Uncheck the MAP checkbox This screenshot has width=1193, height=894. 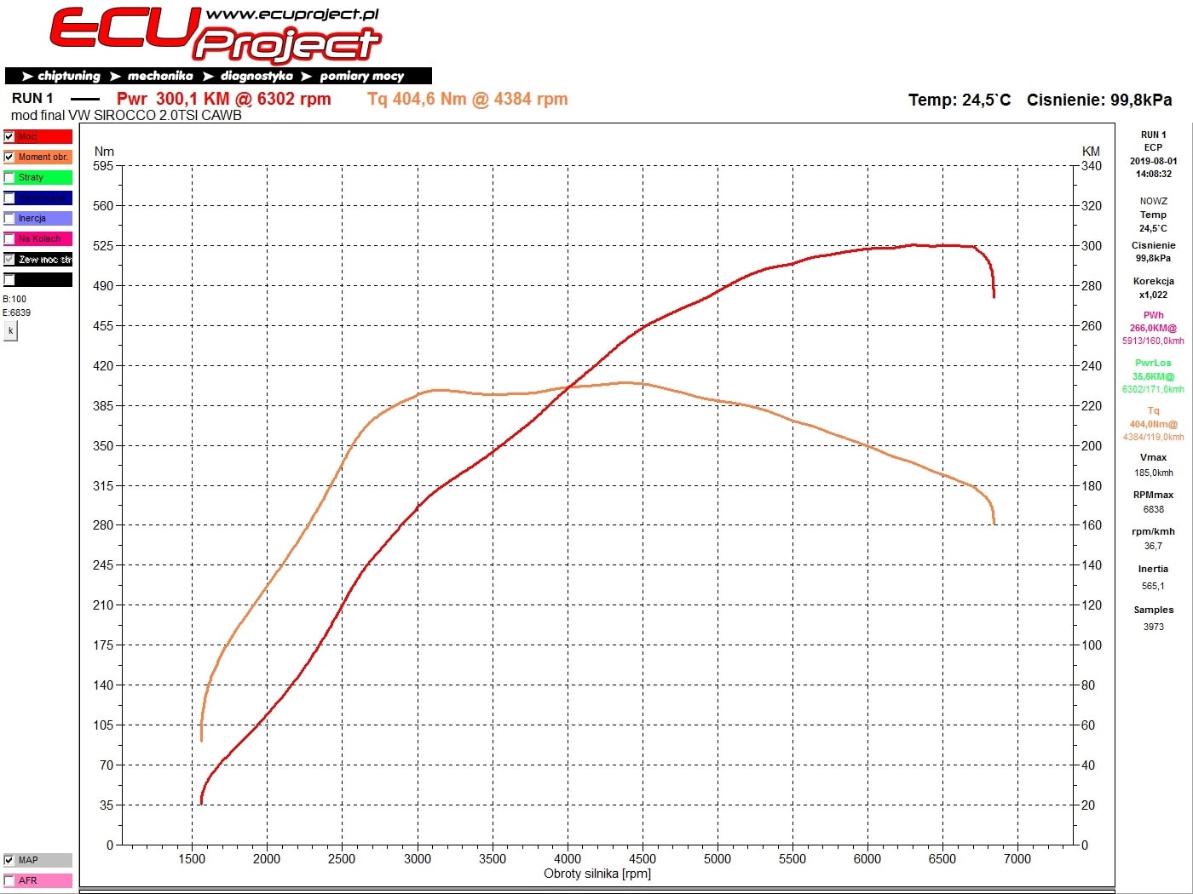(x=9, y=860)
